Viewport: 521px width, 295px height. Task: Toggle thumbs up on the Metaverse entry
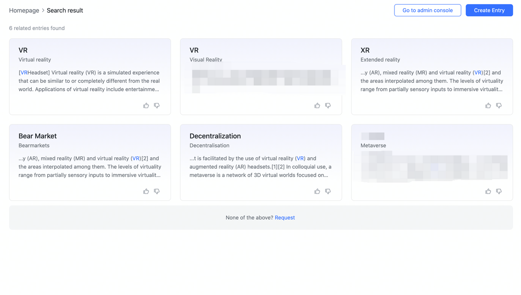tap(488, 191)
